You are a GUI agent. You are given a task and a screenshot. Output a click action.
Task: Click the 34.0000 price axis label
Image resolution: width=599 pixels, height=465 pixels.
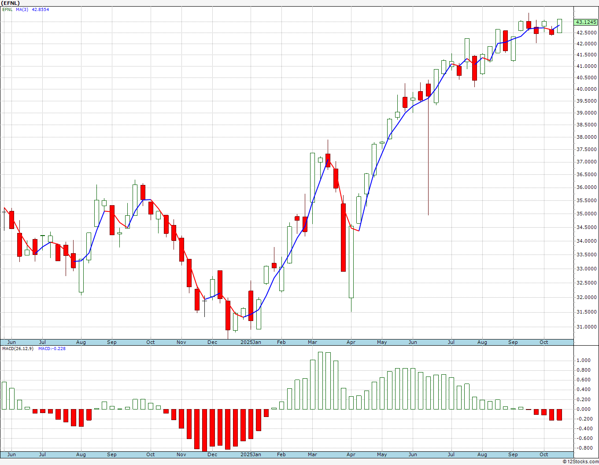[x=588, y=241]
